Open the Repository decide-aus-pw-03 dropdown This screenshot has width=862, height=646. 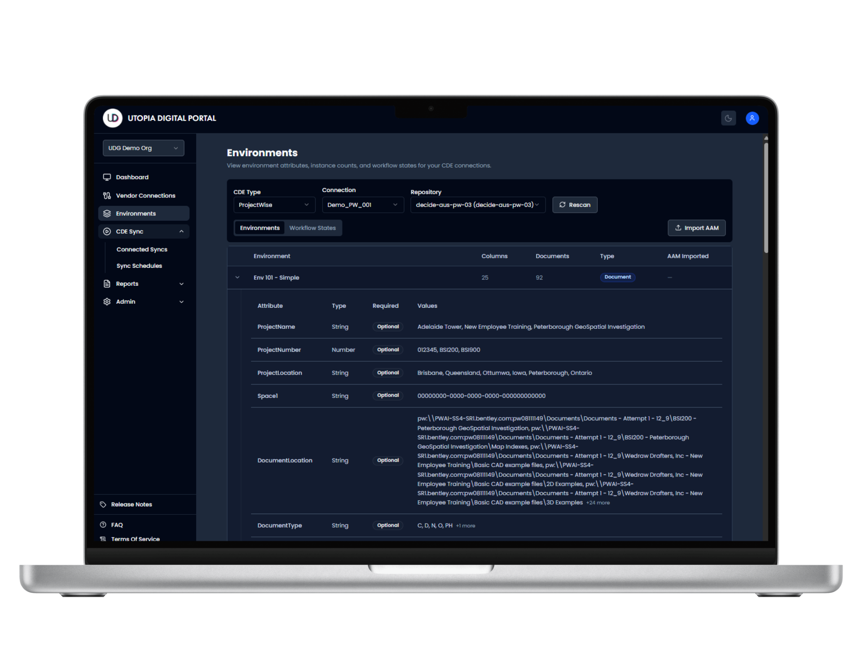point(478,205)
